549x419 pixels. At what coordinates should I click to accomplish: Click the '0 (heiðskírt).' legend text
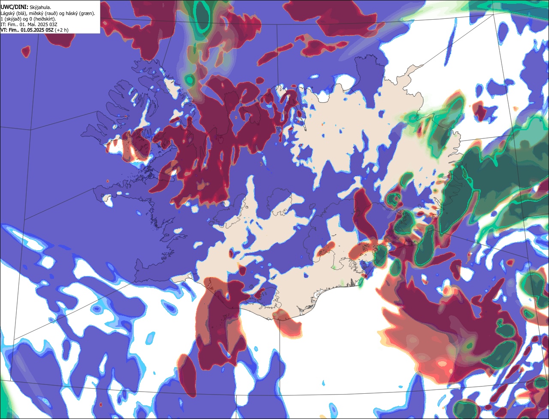42,19
